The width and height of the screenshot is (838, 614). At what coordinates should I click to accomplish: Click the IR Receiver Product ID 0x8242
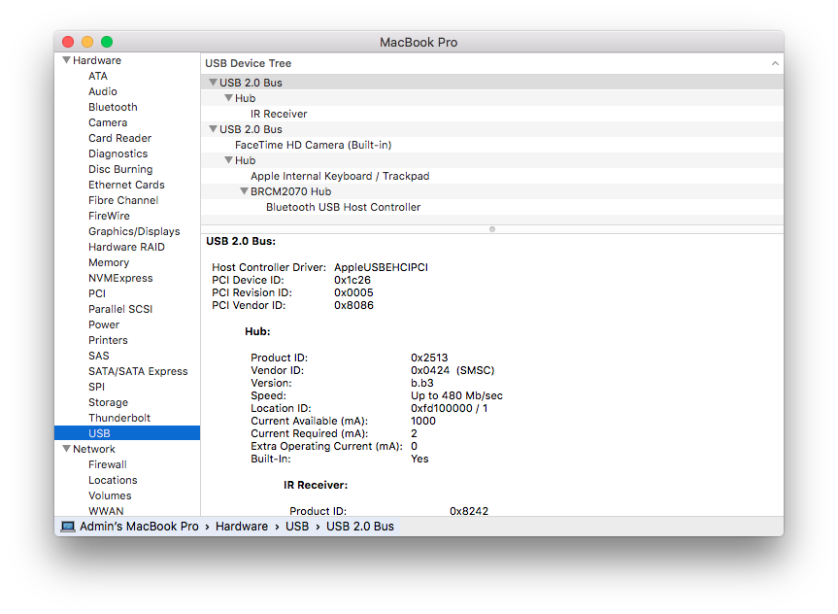click(x=469, y=511)
